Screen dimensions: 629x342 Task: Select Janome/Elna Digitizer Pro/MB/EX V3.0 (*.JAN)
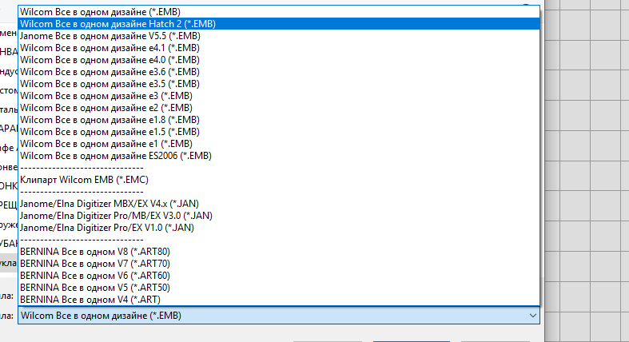click(279, 216)
